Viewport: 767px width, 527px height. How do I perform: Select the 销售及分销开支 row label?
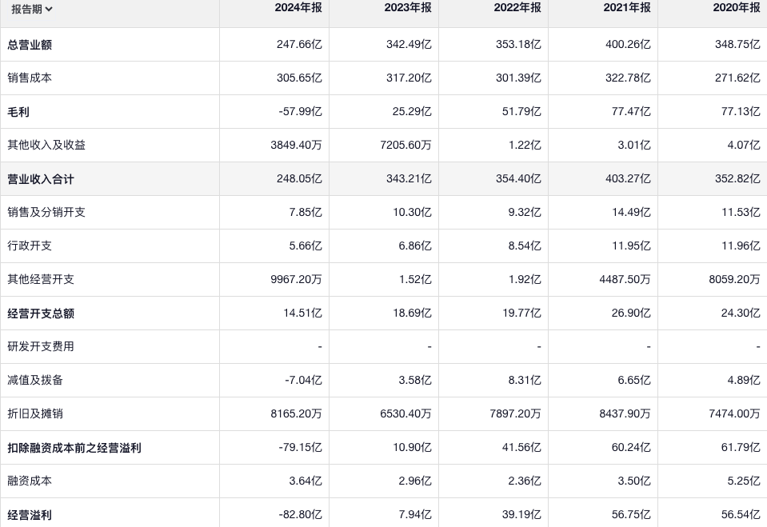tap(46, 213)
